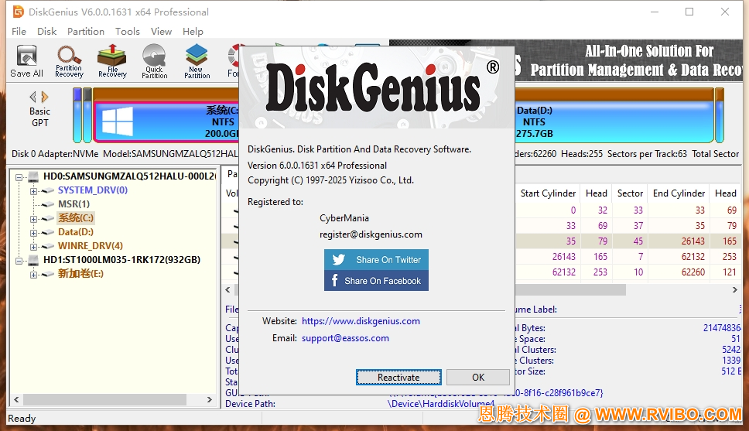Collapse the HD1 ST1000LM035 disk node
Screen dimensions: 749x431
(x=19, y=261)
